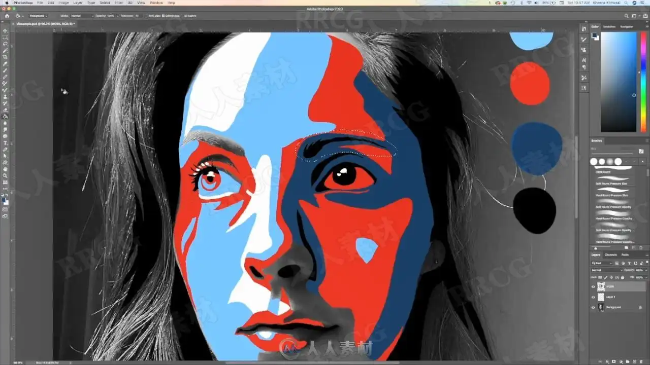Image resolution: width=650 pixels, height=365 pixels.
Task: Open the Paragraph panel icon
Action: point(584,67)
